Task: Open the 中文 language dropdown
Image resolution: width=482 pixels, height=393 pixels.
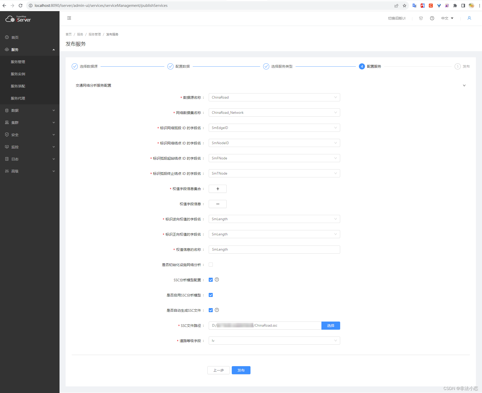Action: tap(447, 18)
